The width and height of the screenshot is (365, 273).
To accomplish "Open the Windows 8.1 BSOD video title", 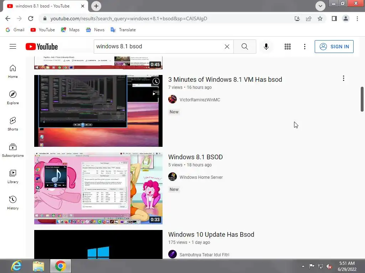I will (196, 157).
